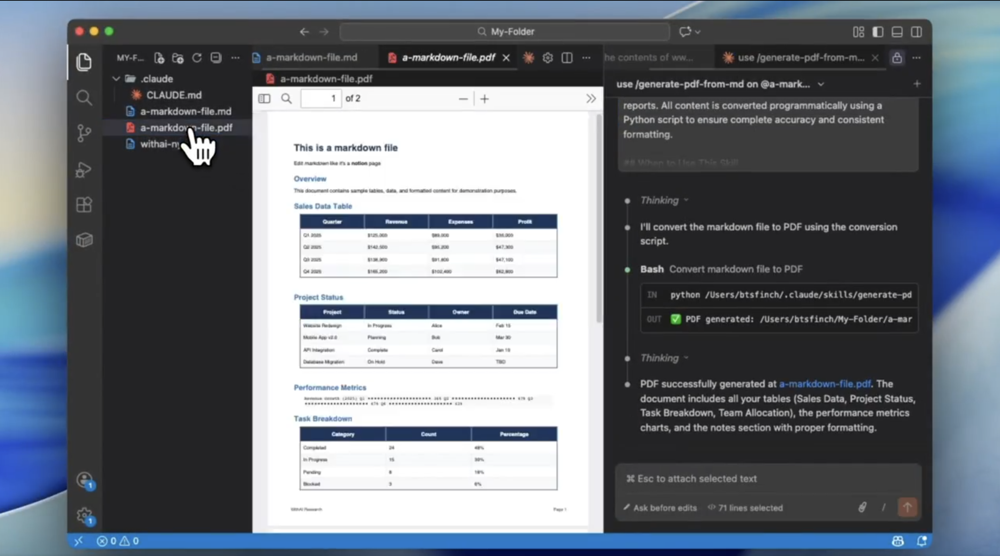
Task: Click the attach file paperclip in chat input
Action: click(862, 507)
